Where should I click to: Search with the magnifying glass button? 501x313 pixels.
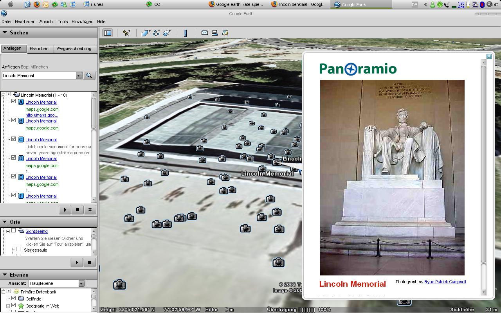click(x=89, y=76)
